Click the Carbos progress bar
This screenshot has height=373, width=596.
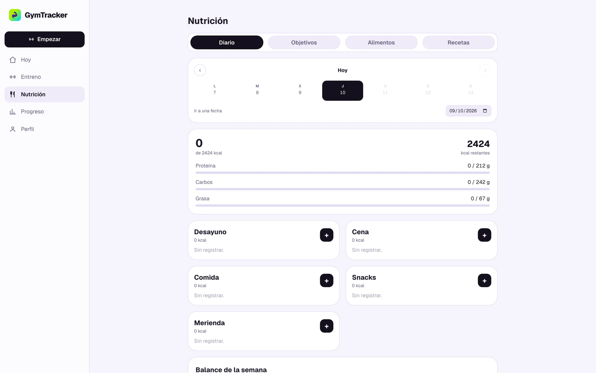(343, 189)
